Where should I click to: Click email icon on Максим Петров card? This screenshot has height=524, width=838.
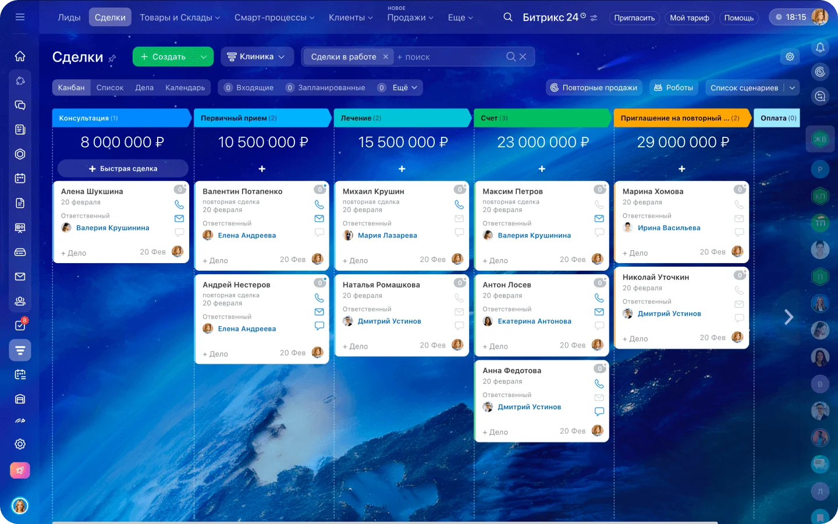point(599,218)
